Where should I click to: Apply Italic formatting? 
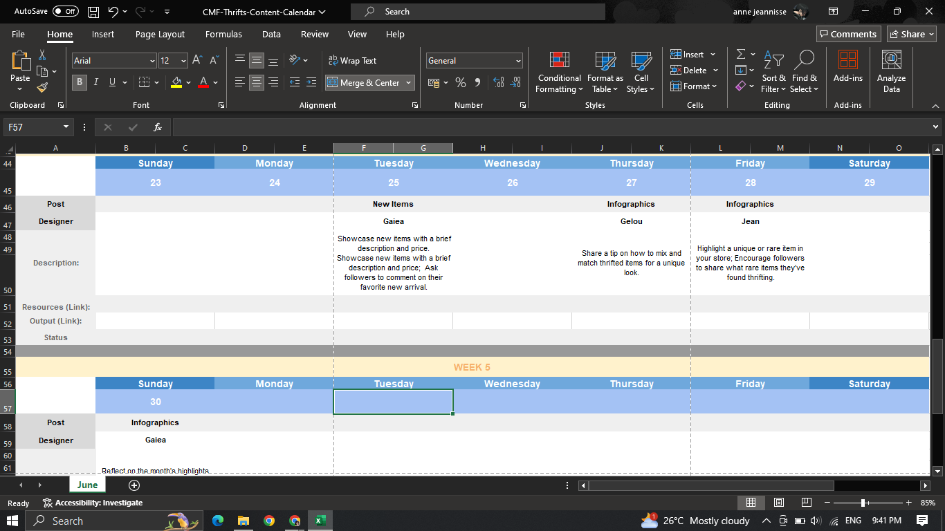(95, 82)
